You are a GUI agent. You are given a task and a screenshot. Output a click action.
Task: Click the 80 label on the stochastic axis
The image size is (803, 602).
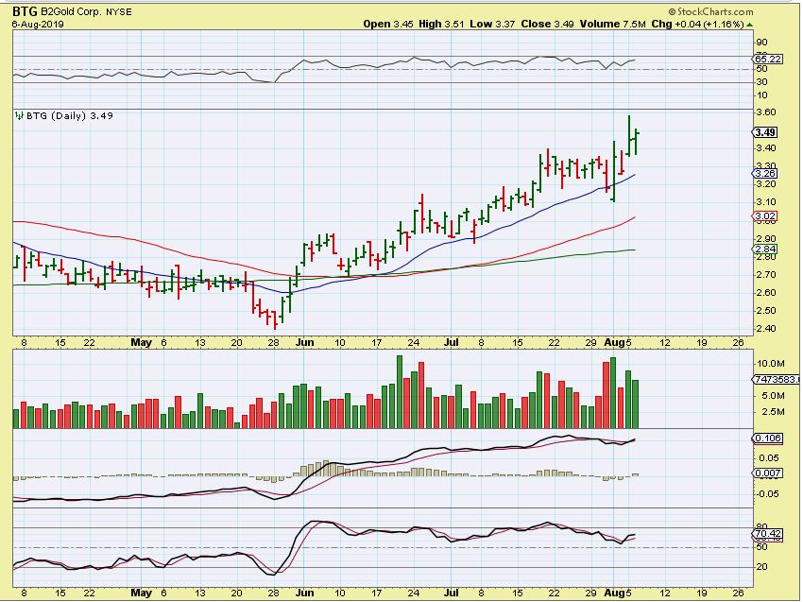pos(761,526)
